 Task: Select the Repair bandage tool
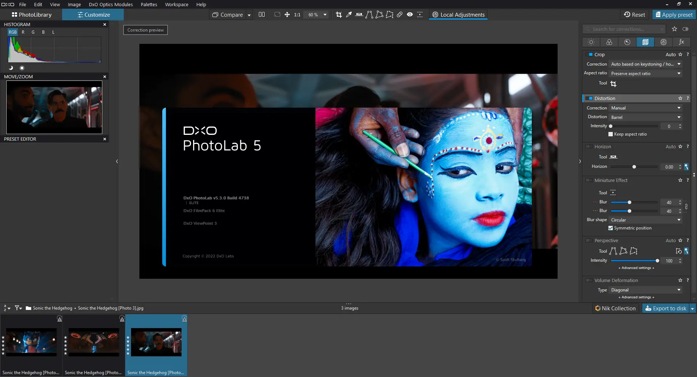400,14
